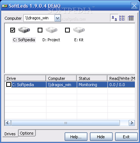Click the SoftLeds title bar app icon

click(5, 6)
